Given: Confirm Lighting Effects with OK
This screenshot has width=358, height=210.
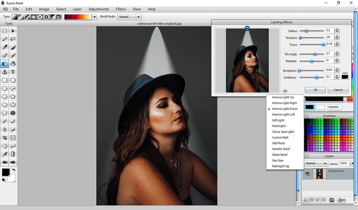Looking at the screenshot, I should pos(315,90).
